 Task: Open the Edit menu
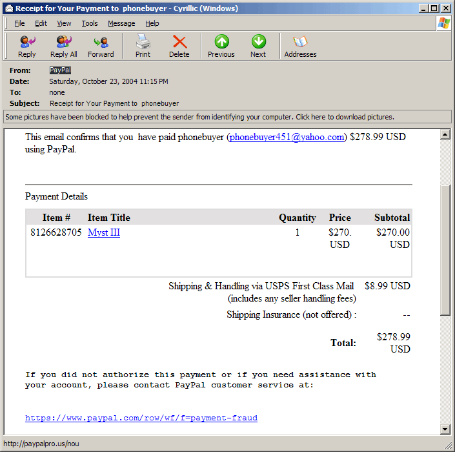41,23
